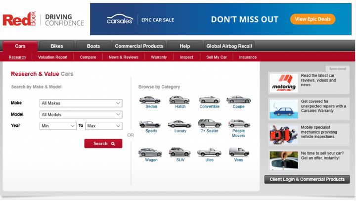Click the RedBook logo
Screen dimensions: 356x201
[19, 19]
